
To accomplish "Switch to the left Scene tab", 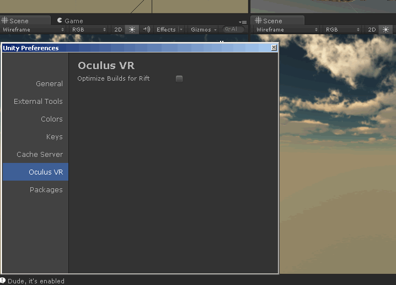I will coord(25,21).
